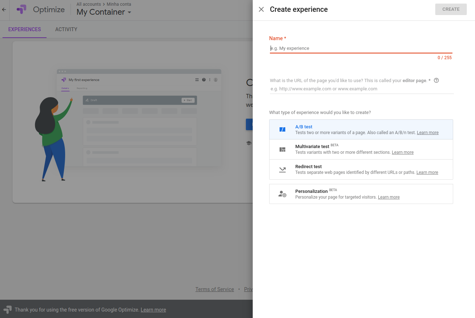475x318 pixels.
Task: Select the Personalization experience type
Action: click(x=361, y=194)
